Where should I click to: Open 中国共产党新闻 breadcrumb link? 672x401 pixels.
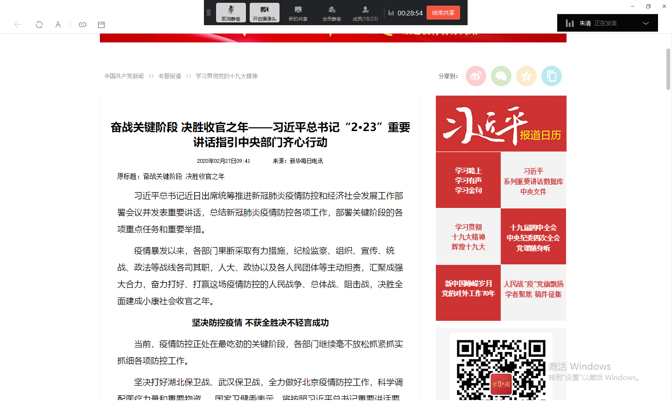click(124, 76)
